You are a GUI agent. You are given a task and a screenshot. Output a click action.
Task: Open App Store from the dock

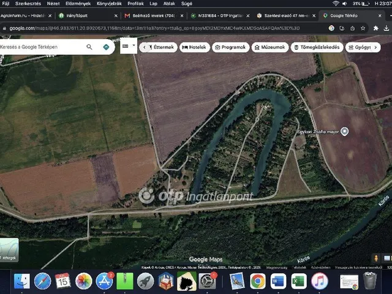pos(104,281)
